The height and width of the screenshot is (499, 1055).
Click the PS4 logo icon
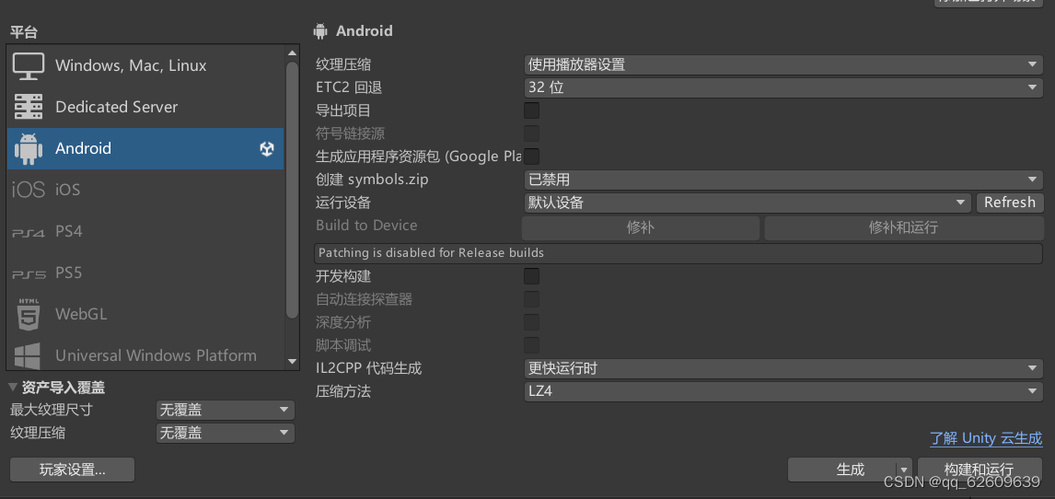click(29, 233)
